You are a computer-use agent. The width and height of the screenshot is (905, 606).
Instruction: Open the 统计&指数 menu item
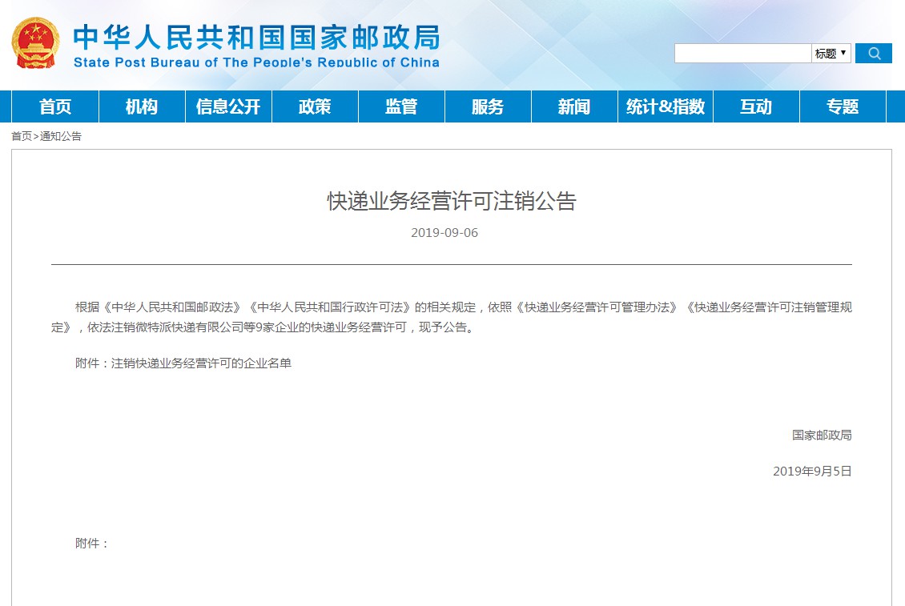coord(666,106)
